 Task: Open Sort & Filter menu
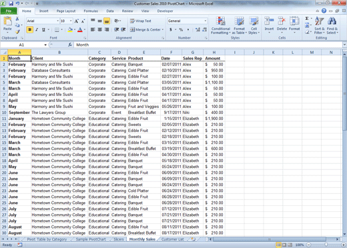[320, 25]
